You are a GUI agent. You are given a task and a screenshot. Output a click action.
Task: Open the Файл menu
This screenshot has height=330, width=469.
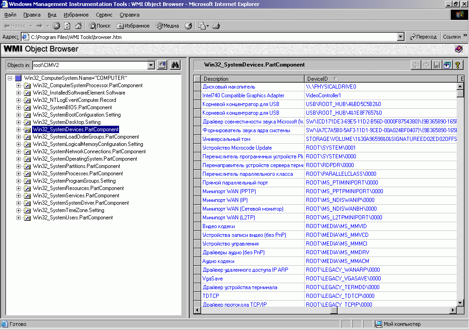pos(10,15)
